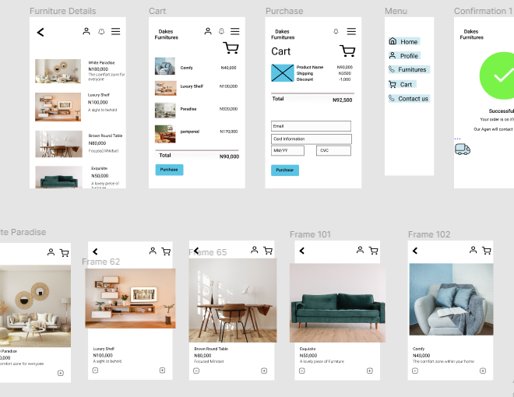Select Cart item in Menu frame
Viewport: 514px width, 397px height.
pos(402,85)
